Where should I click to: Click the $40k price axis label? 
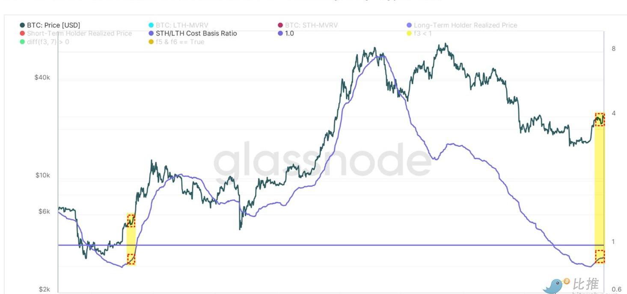pyautogui.click(x=42, y=78)
